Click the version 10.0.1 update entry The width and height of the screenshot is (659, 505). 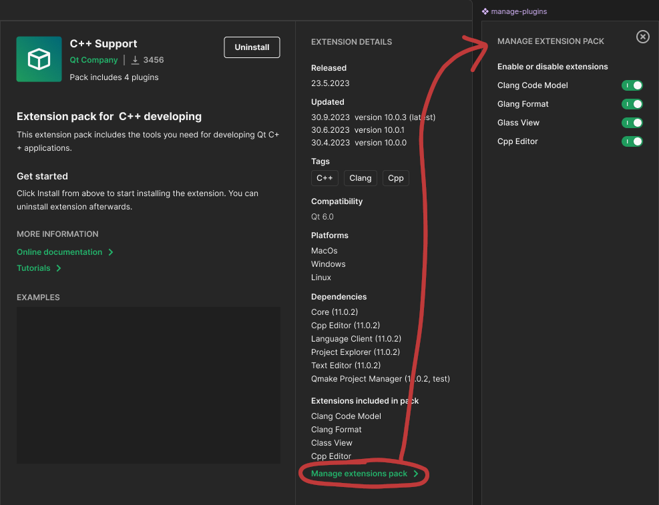[x=358, y=130]
